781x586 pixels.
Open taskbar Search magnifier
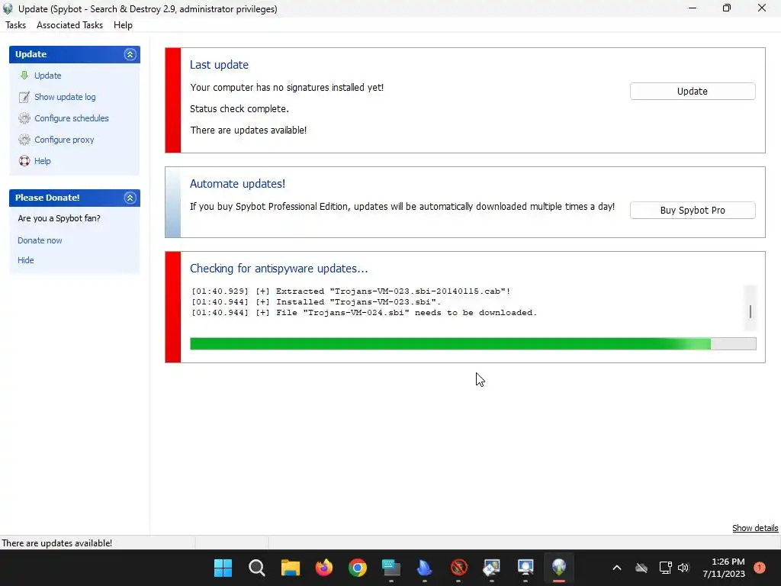point(256,568)
